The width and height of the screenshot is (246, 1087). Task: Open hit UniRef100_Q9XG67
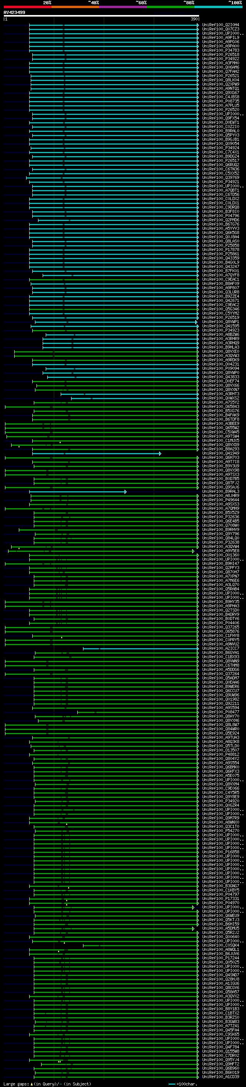click(221, 93)
